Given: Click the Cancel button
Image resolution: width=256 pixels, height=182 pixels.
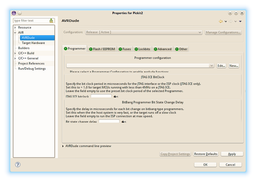Looking at the screenshot, I should [x=230, y=165].
